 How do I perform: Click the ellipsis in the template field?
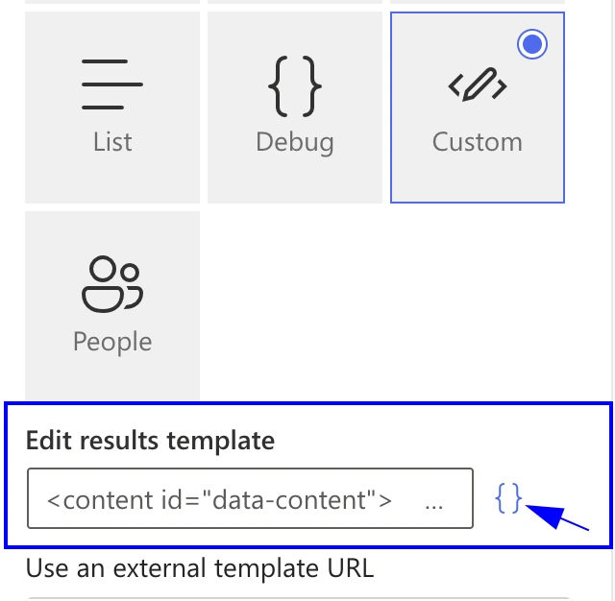tap(433, 503)
